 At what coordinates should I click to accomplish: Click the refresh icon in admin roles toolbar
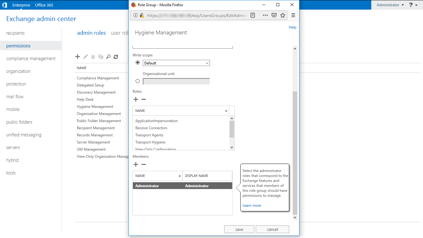(116, 57)
